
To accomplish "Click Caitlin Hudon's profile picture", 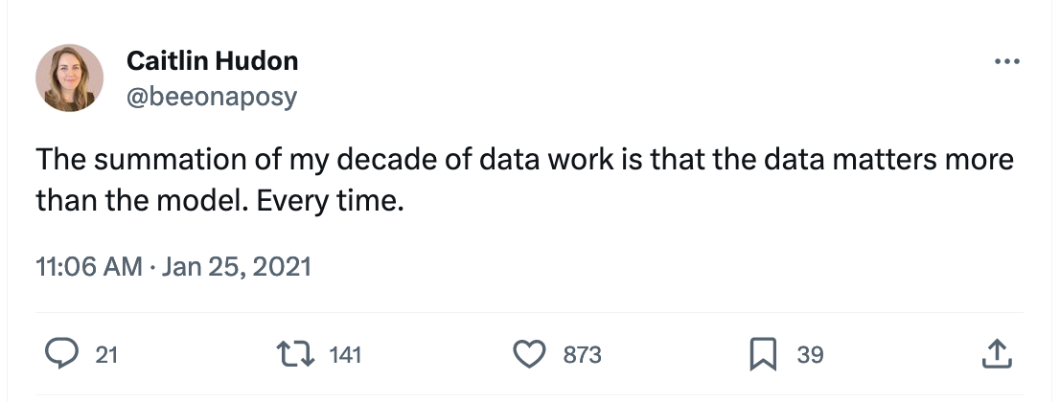I will pyautogui.click(x=70, y=78).
